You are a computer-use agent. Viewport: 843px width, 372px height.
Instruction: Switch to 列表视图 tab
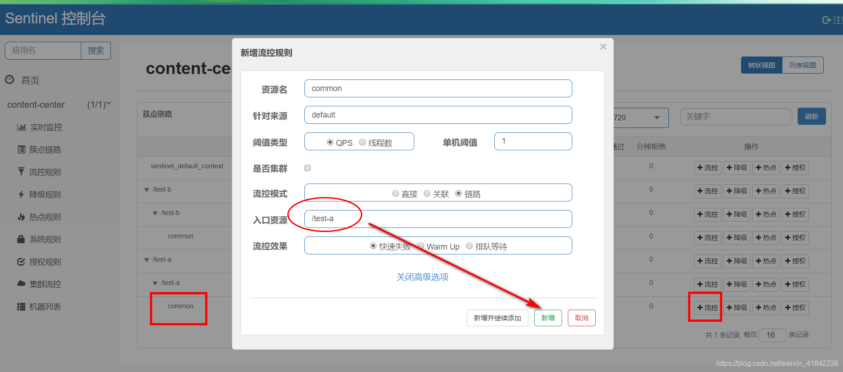pyautogui.click(x=803, y=65)
